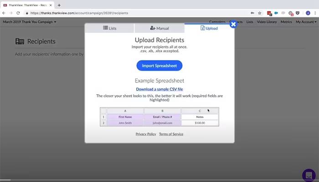Open the Chrome profile avatar
The image size is (319, 182).
308,13
